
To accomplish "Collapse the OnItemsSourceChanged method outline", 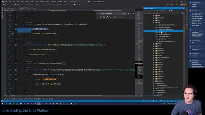I will 16,45.
